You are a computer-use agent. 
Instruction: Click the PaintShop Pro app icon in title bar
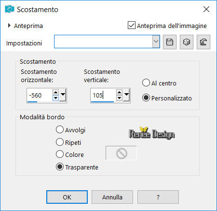click(x=10, y=9)
